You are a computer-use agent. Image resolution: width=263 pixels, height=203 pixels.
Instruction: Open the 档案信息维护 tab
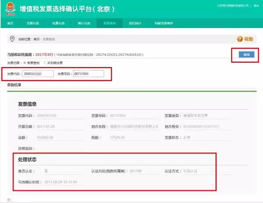[163, 22]
